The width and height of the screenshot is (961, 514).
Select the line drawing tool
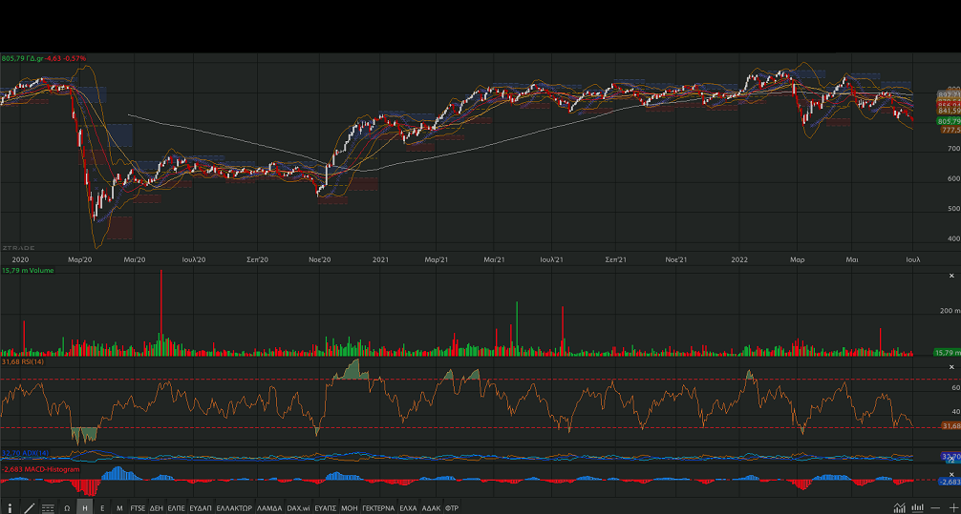[30, 508]
